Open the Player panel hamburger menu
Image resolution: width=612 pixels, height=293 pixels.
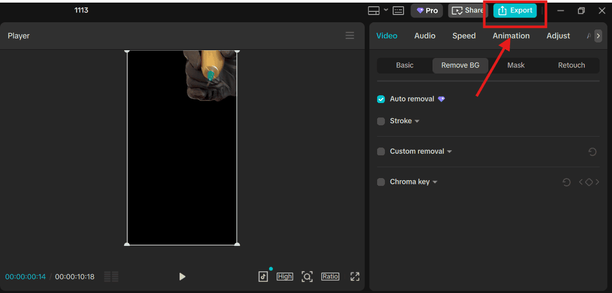pos(350,36)
